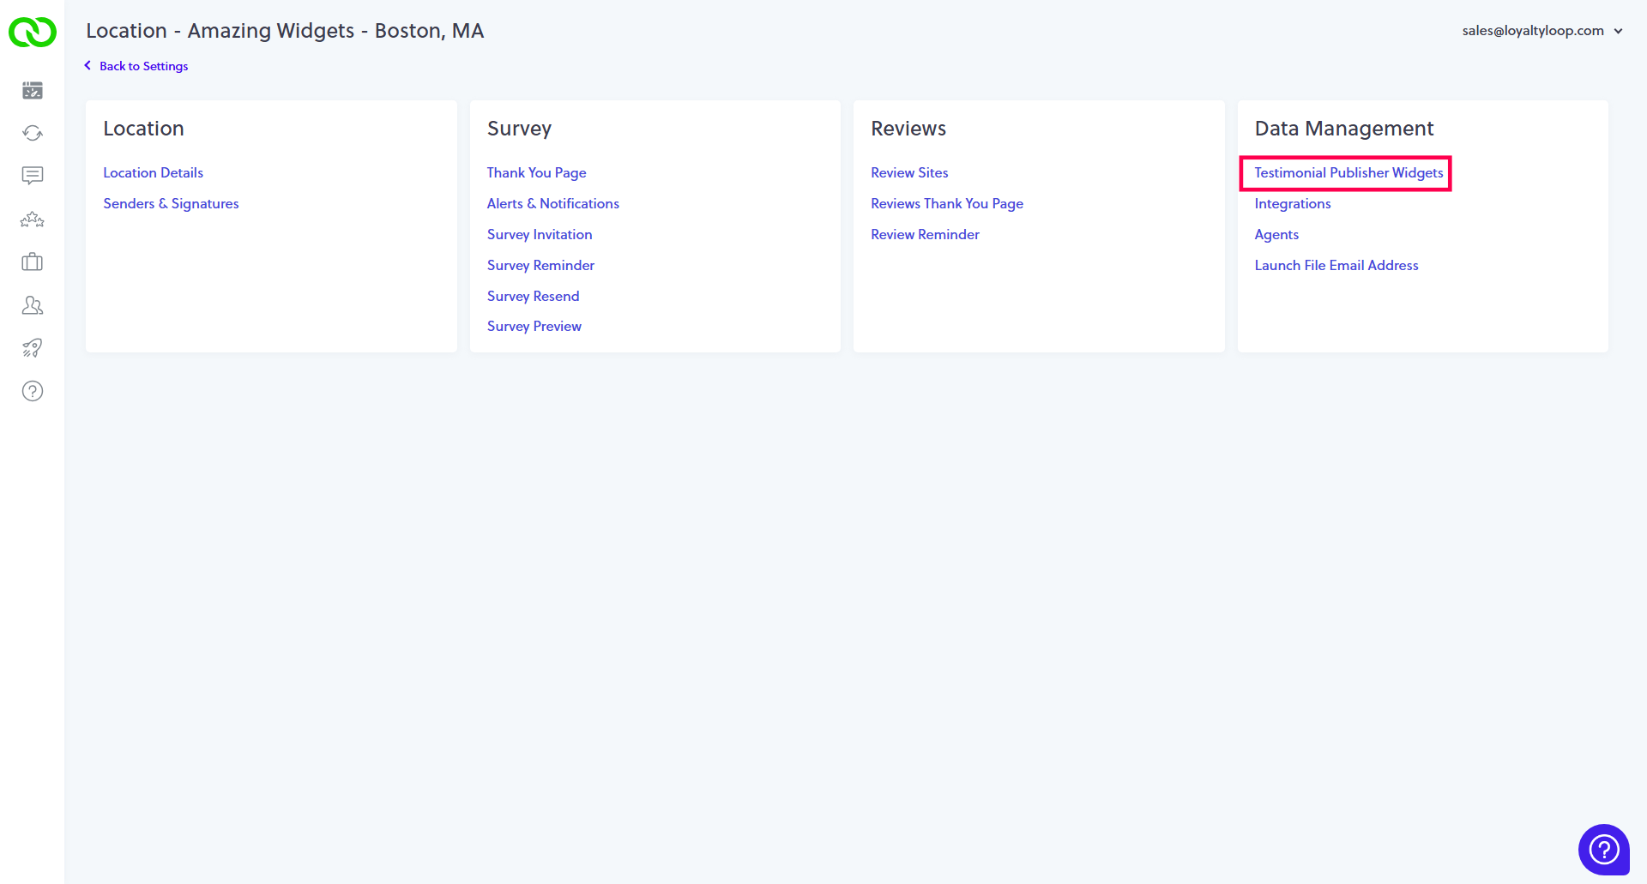Click the rocket launch sidebar icon

click(x=33, y=348)
